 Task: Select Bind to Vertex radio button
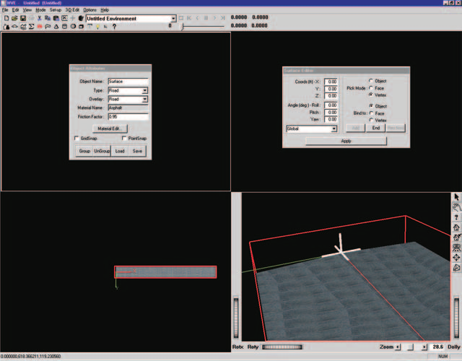point(371,120)
